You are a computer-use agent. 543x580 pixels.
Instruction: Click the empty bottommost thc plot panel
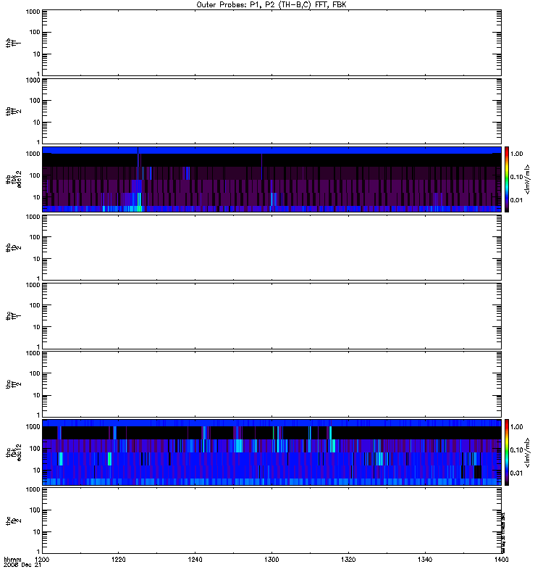[x=271, y=521]
